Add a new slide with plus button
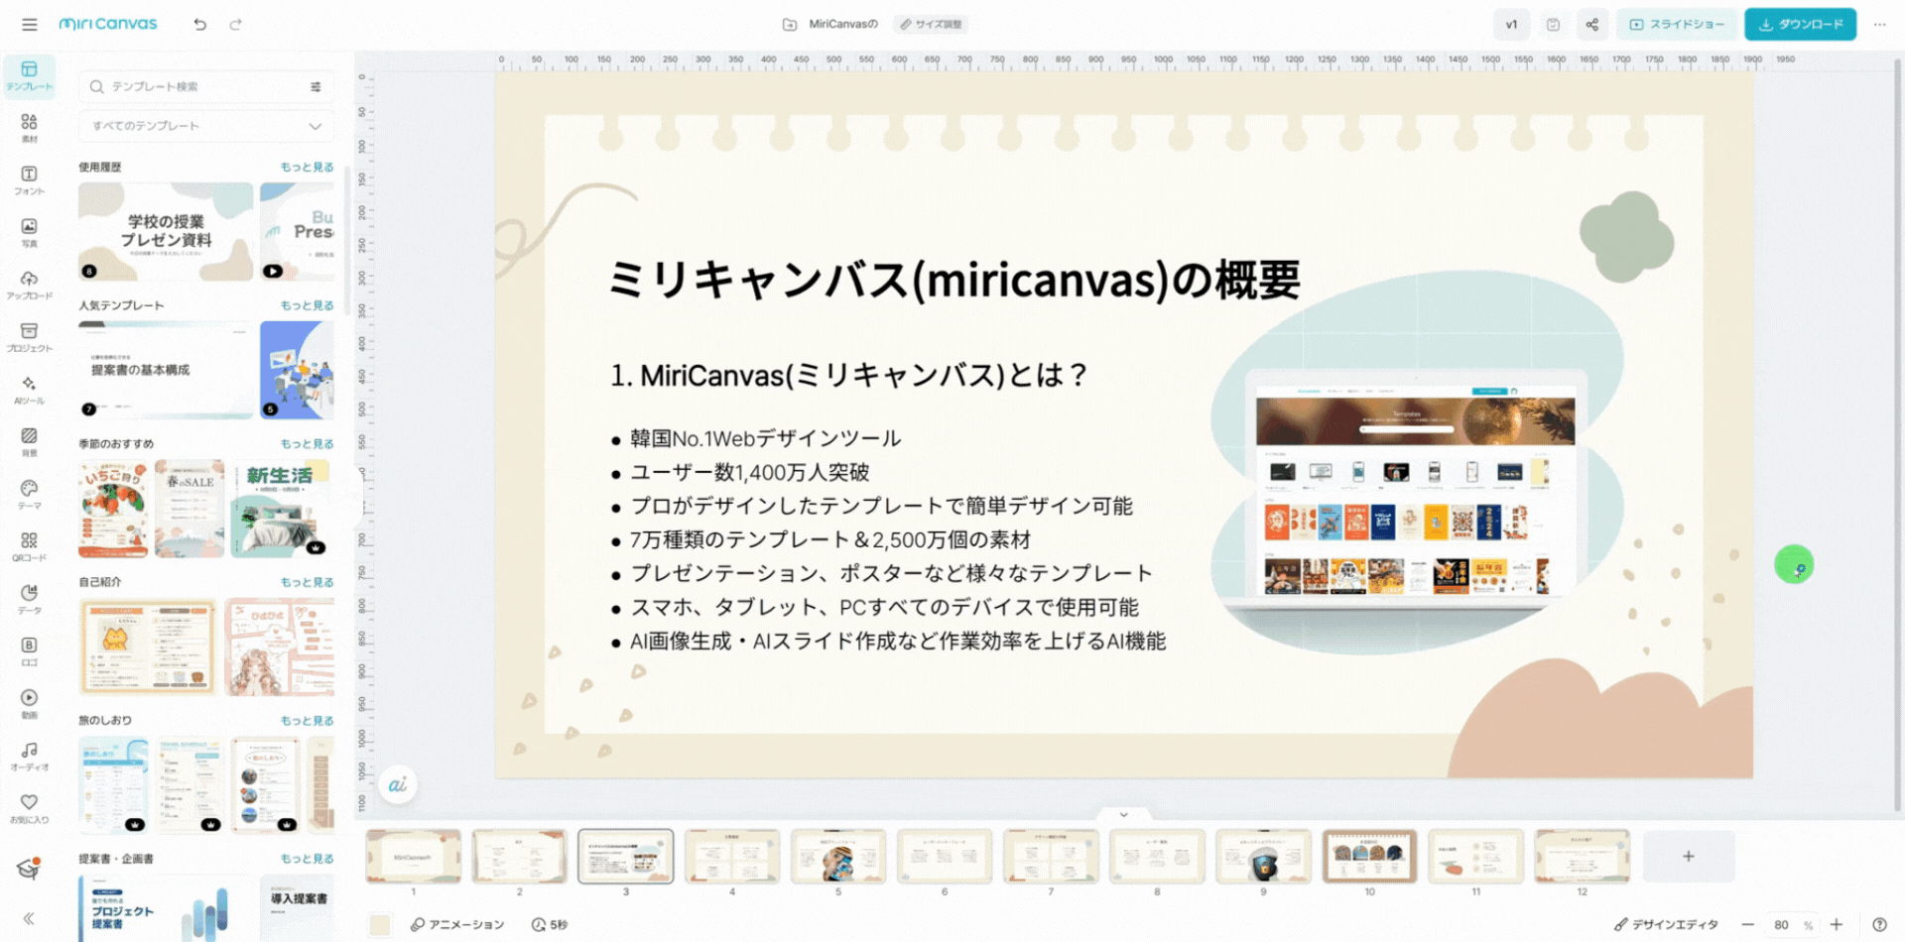This screenshot has width=1905, height=942. [1689, 856]
